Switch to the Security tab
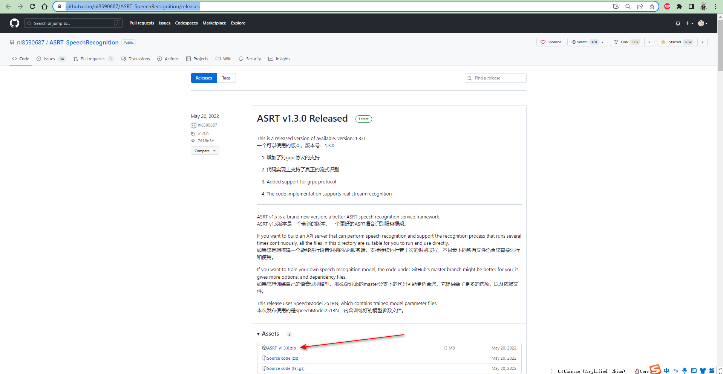This screenshot has height=374, width=723. coord(250,59)
